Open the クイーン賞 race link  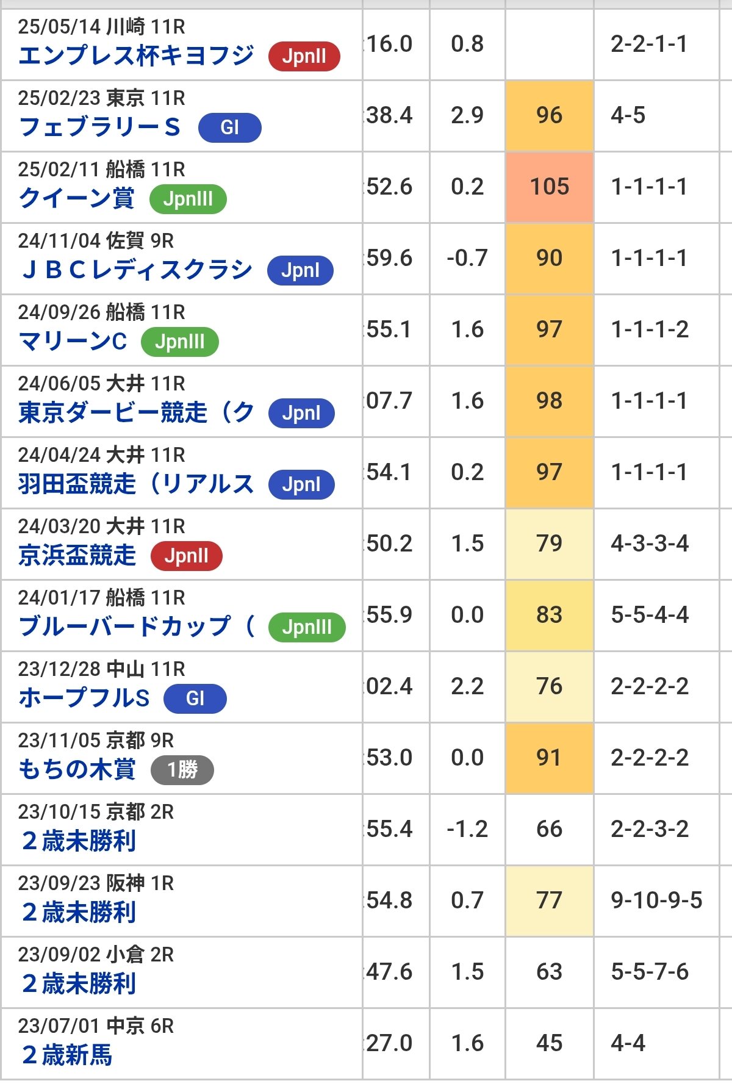(x=76, y=199)
